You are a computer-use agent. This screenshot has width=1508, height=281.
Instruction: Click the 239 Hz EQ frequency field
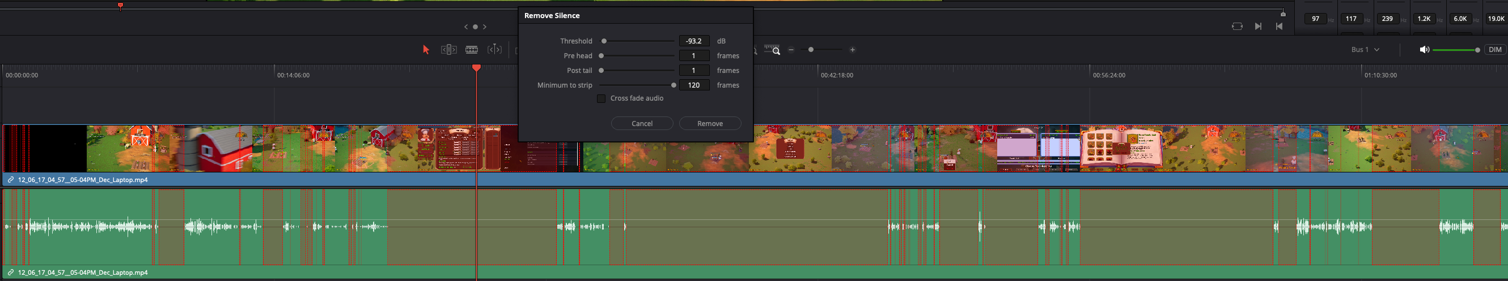click(x=1387, y=19)
